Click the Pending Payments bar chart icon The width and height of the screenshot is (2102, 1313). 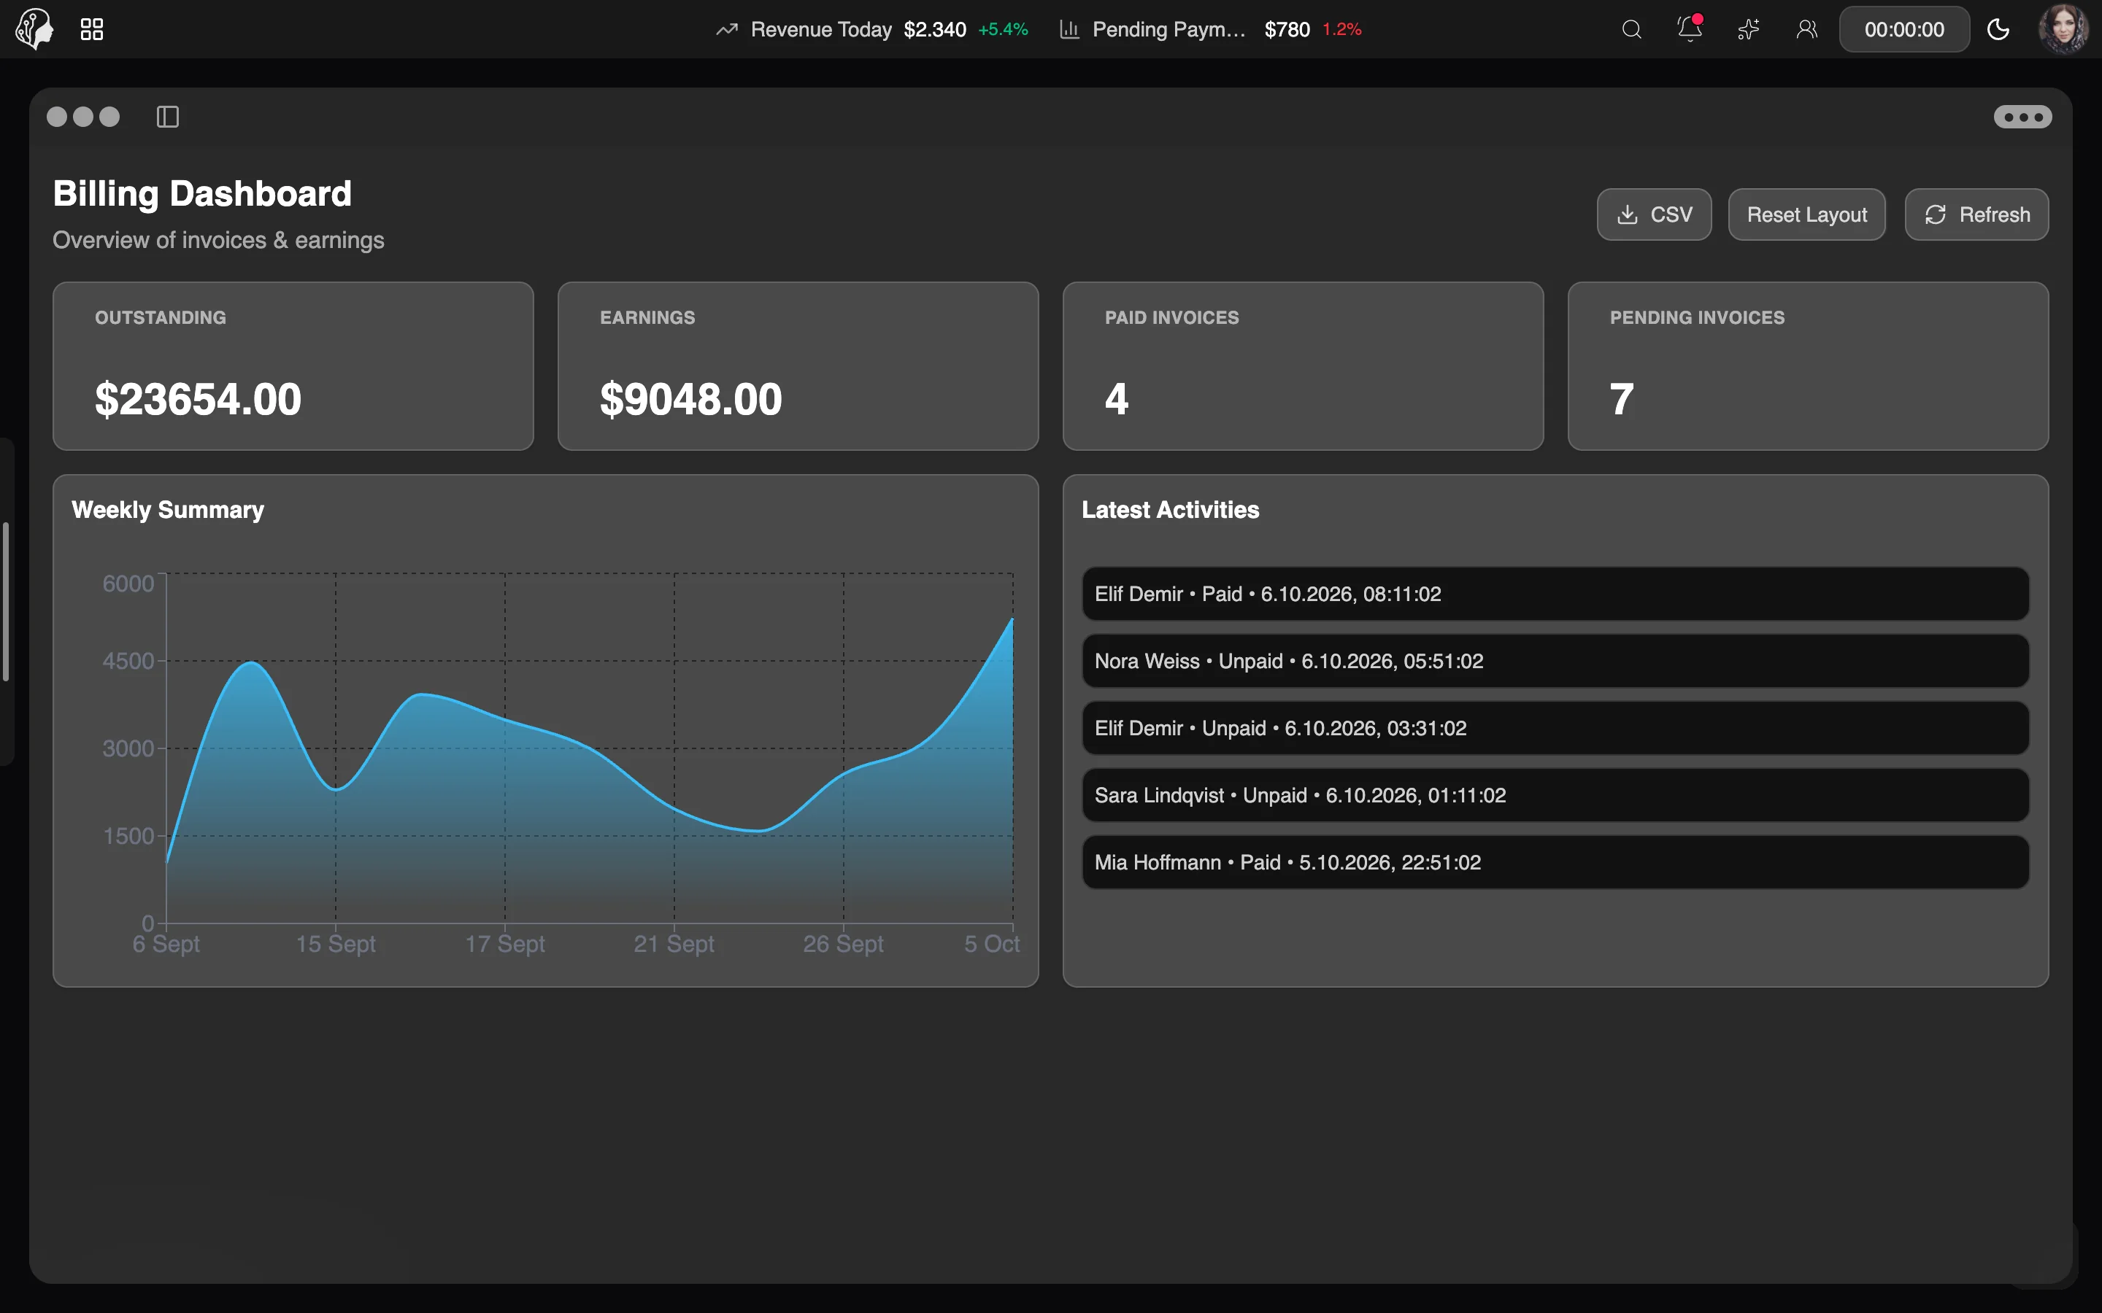(x=1069, y=29)
